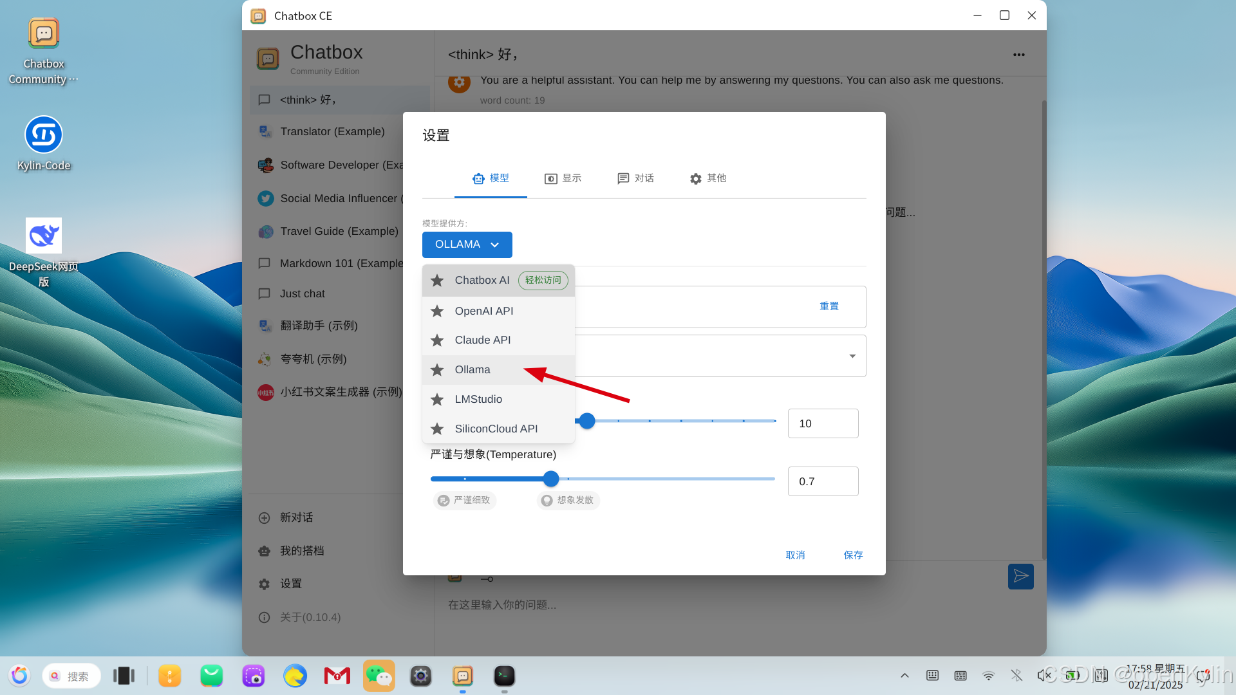Open the Kylin-Code desktop shortcut

[x=44, y=135]
